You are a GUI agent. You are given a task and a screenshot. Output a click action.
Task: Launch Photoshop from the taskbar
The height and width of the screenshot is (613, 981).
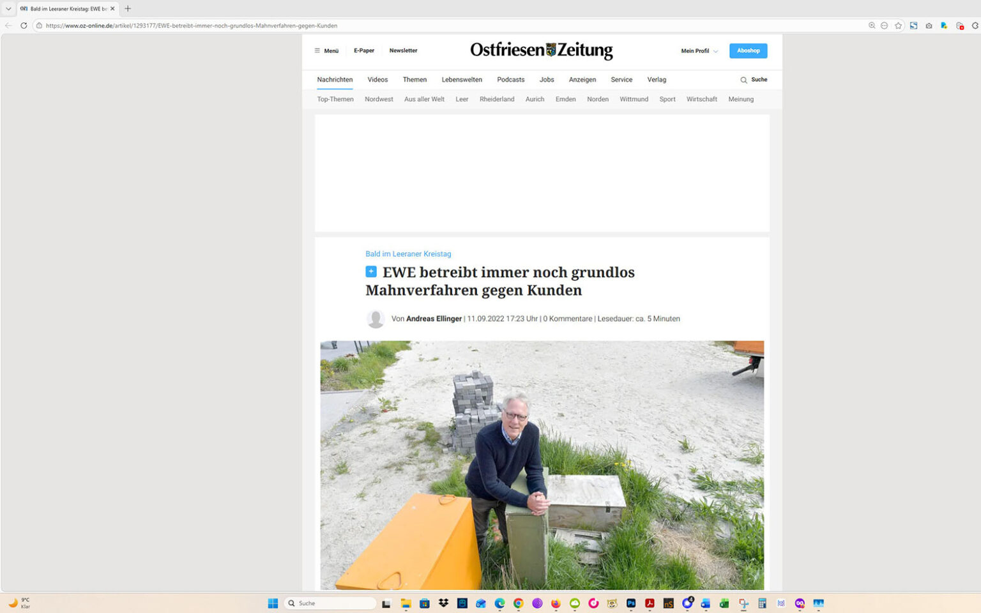click(630, 603)
